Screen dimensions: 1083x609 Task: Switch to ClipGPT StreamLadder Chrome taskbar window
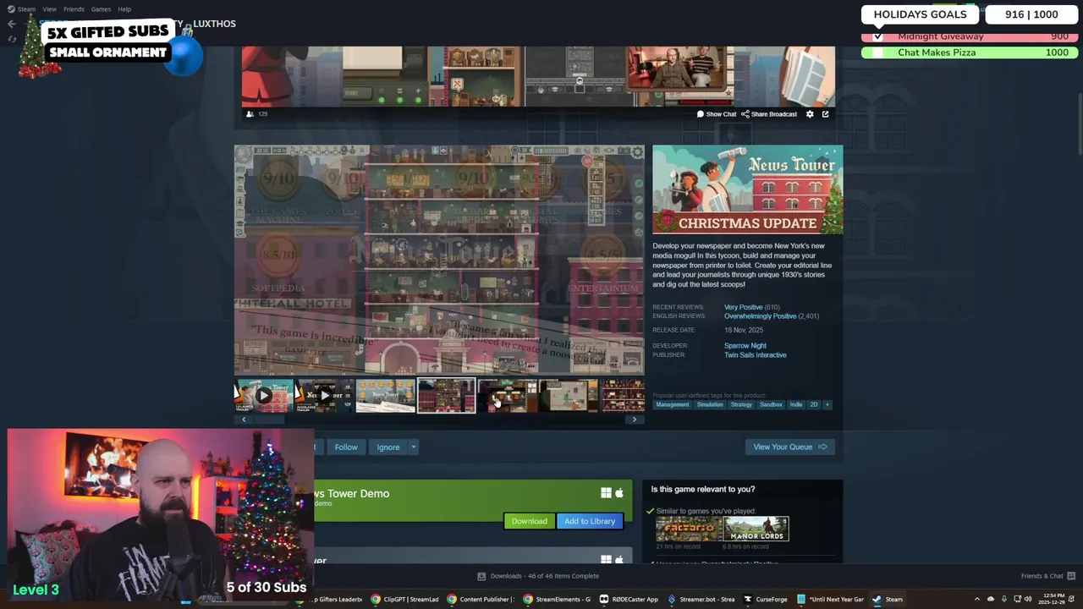(x=404, y=600)
